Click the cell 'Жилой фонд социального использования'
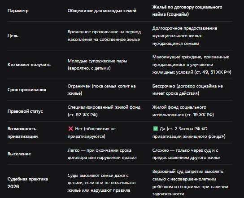Viewport: 244px width, 198px height. click(x=183, y=111)
